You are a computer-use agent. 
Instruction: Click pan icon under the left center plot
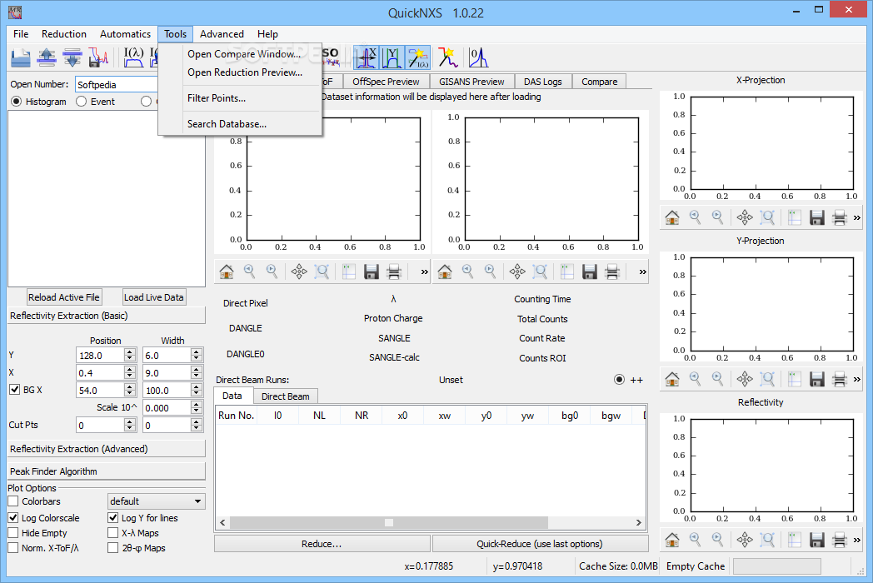[299, 272]
